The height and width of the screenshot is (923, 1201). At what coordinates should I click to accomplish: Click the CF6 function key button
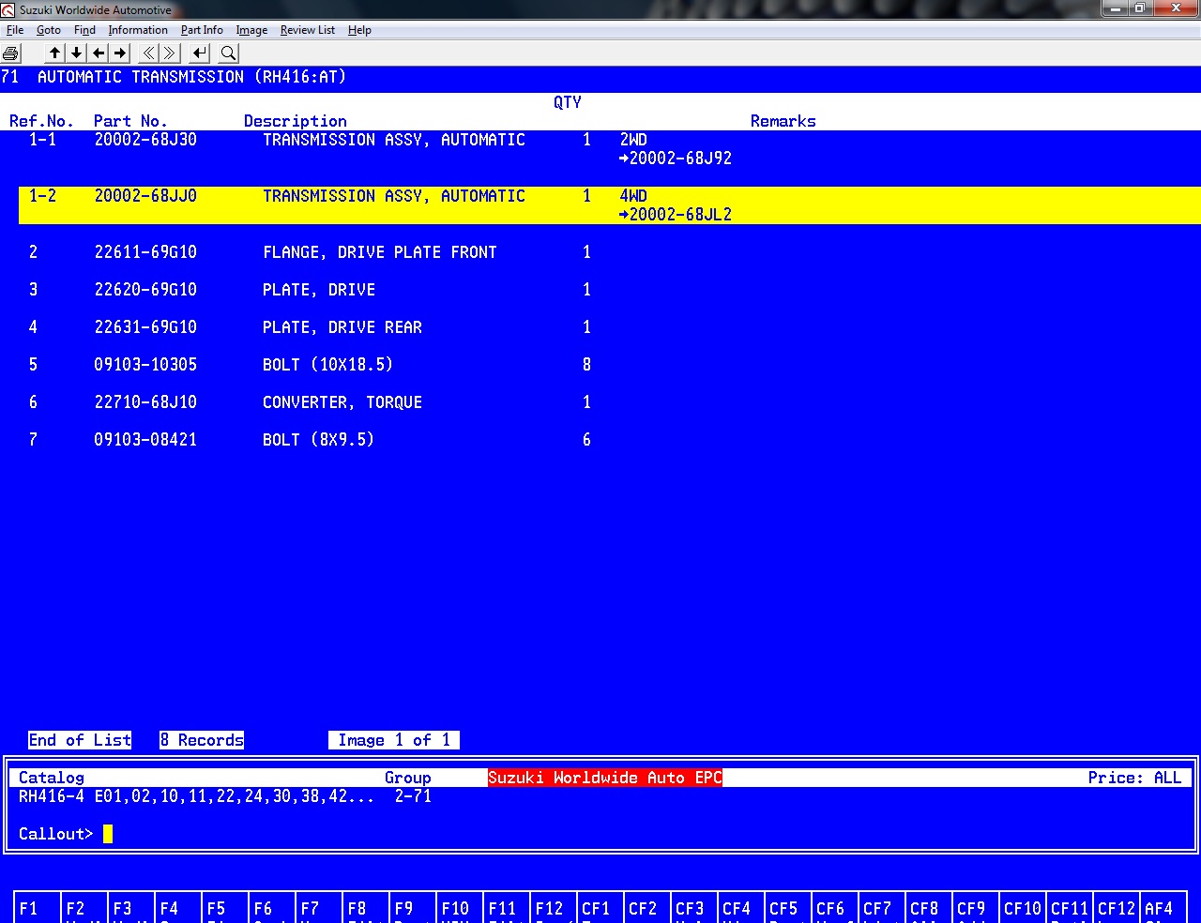[x=835, y=908]
